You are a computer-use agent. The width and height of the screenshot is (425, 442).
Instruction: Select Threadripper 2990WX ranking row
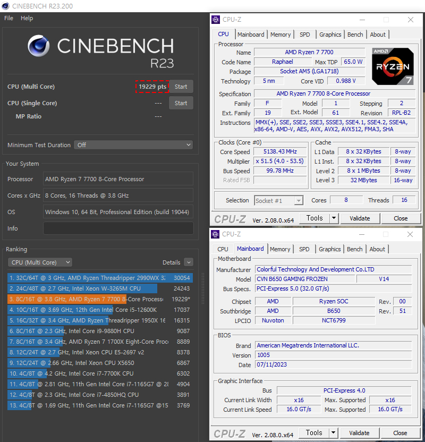100,278
